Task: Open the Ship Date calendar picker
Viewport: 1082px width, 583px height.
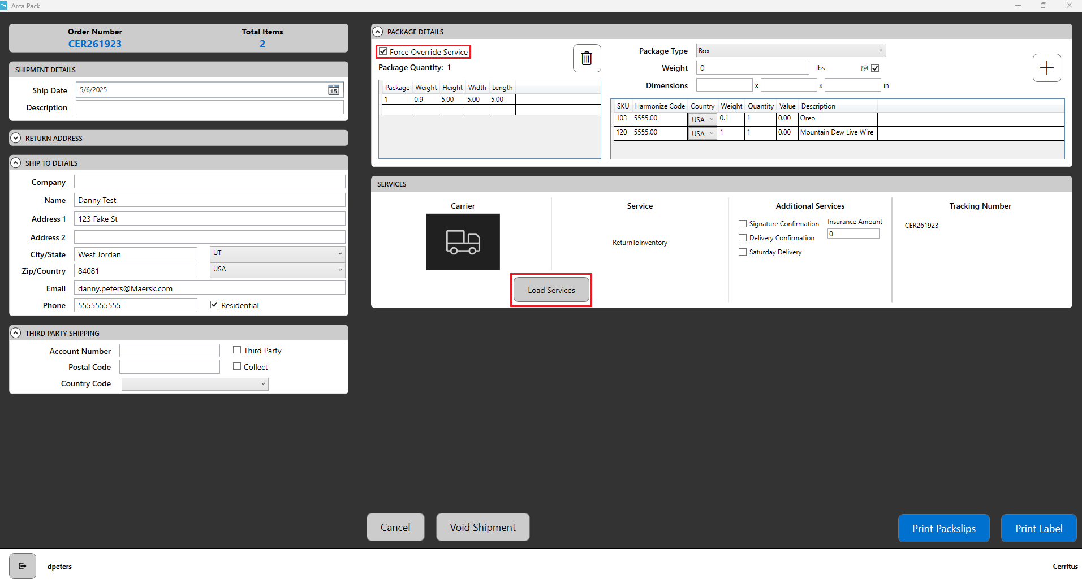Action: (x=334, y=90)
